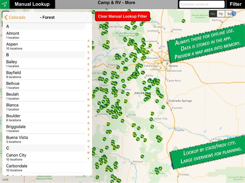Switch map to Ma (Map) view
245x183 pixels.
213,14
